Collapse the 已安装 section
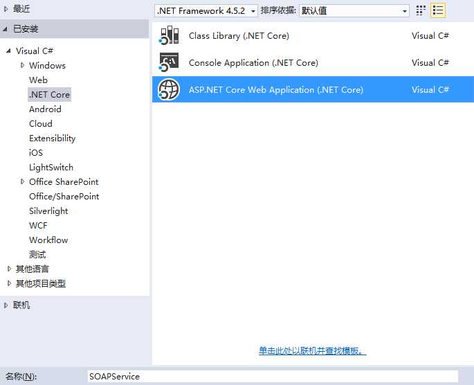The image size is (474, 385). point(6,28)
